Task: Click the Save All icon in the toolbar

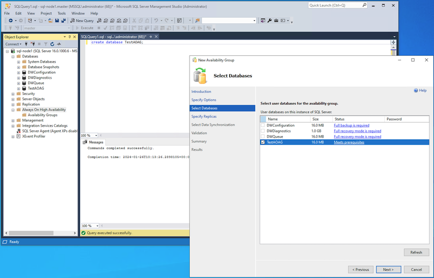Action: (x=63, y=21)
